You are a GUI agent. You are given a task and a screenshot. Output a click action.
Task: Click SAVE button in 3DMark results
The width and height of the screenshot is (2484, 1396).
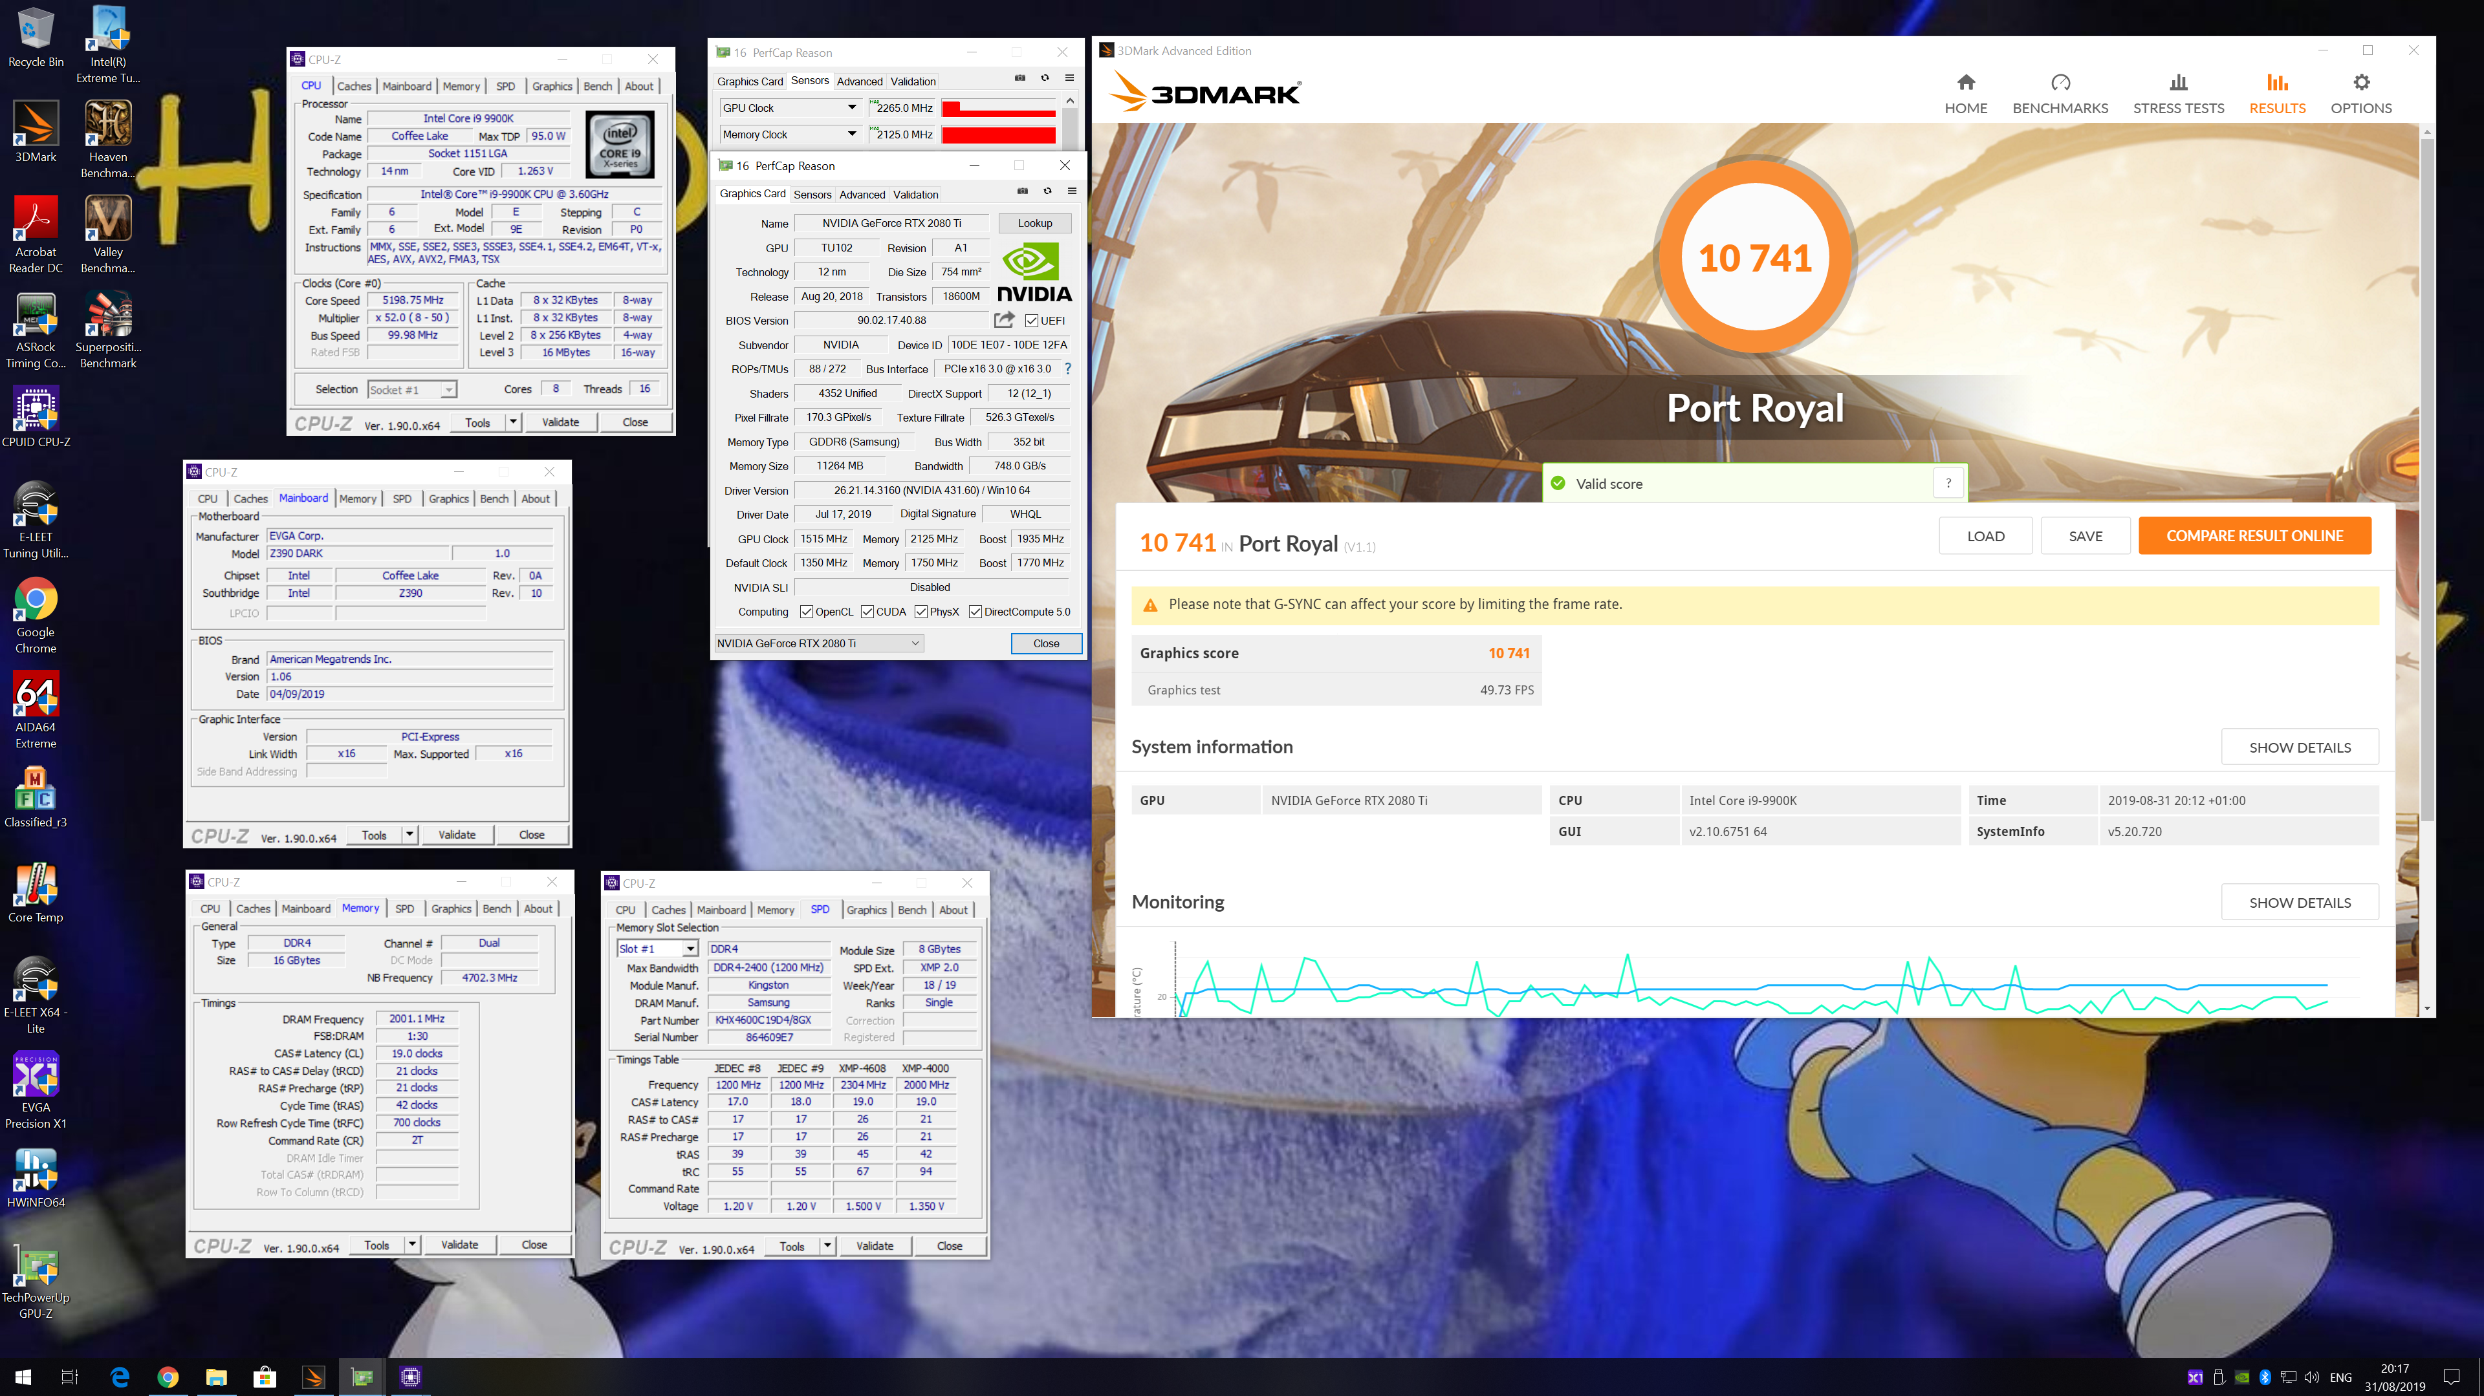click(2086, 536)
